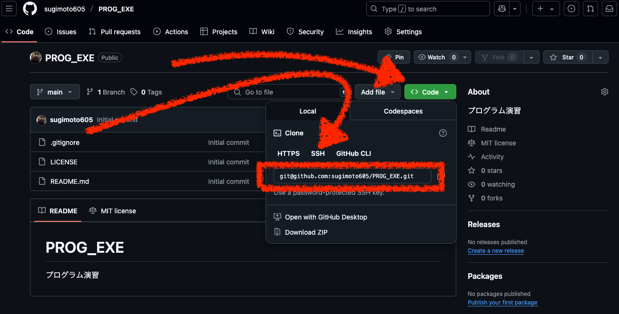Switch to the Codespaces tab
The width and height of the screenshot is (619, 314).
(x=403, y=111)
